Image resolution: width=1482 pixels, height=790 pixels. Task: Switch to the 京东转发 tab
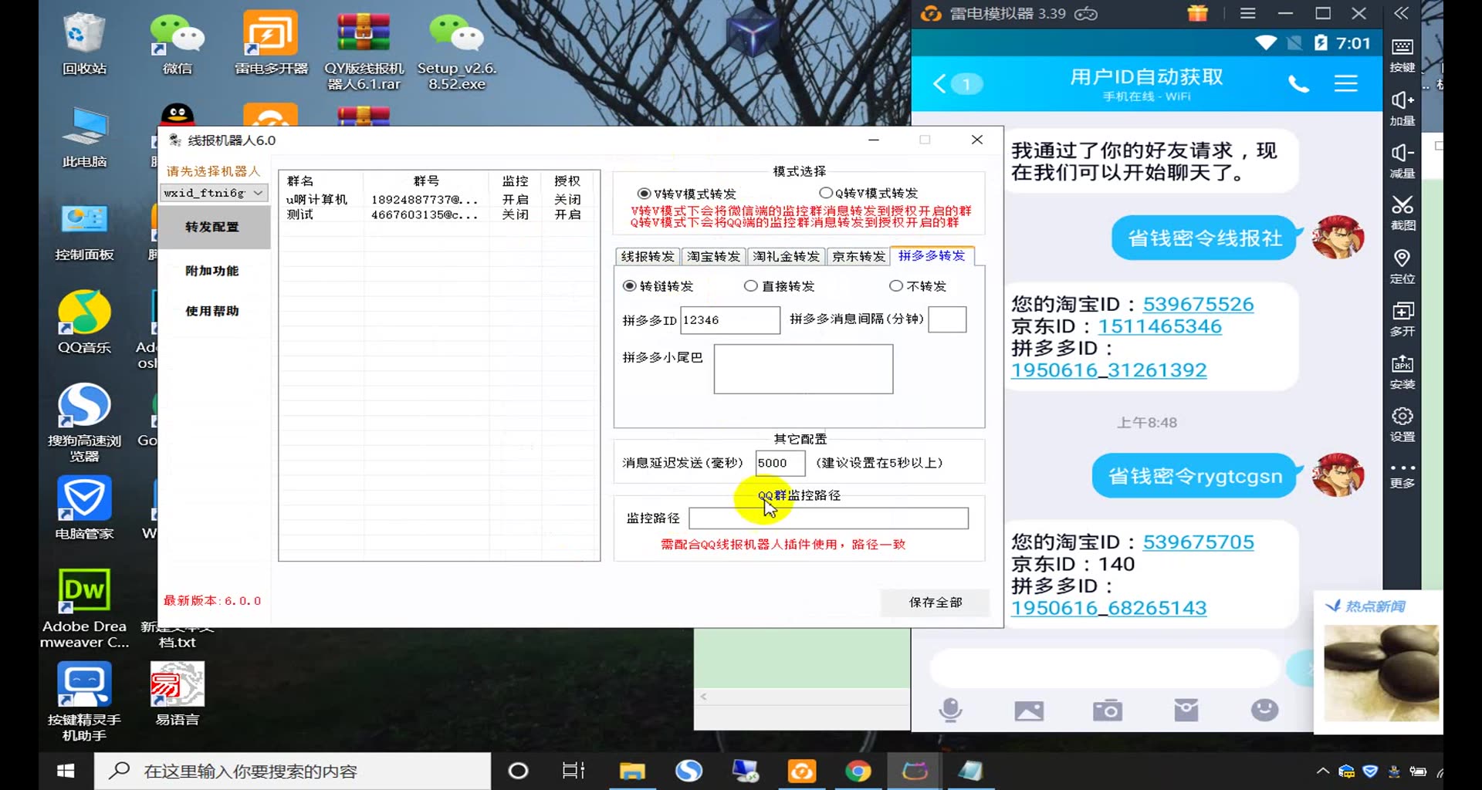[x=858, y=256]
